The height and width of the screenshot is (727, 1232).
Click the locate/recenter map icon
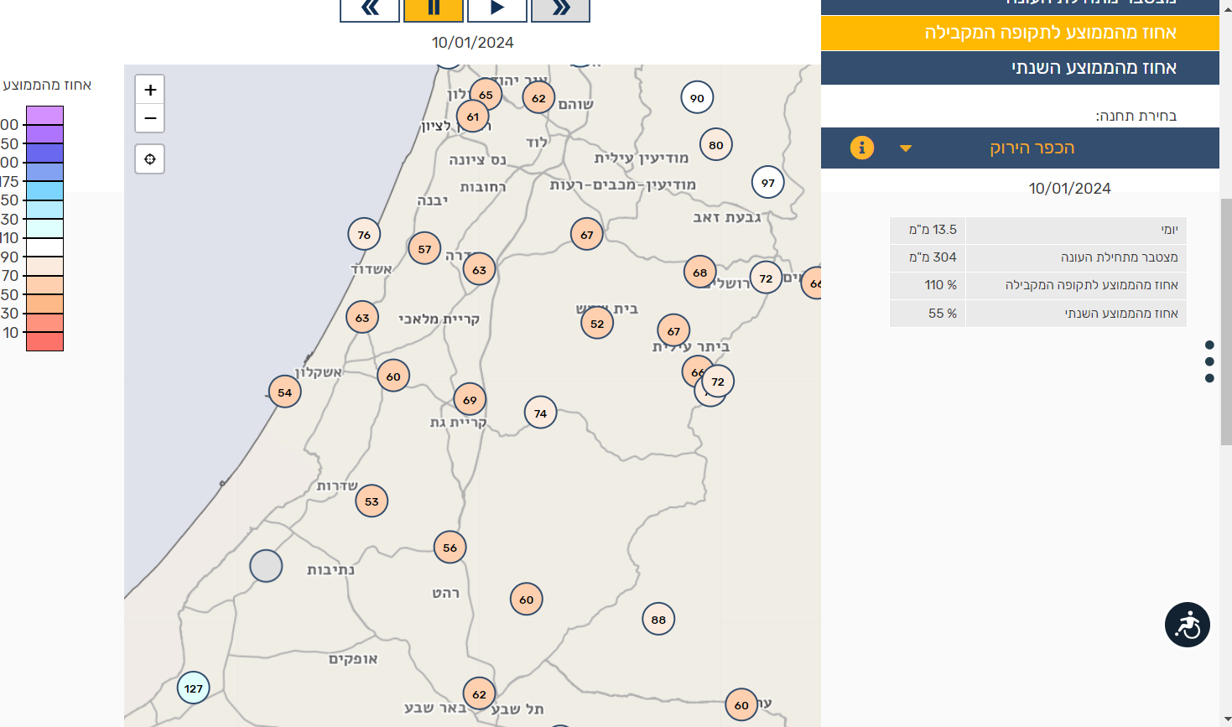tap(150, 159)
